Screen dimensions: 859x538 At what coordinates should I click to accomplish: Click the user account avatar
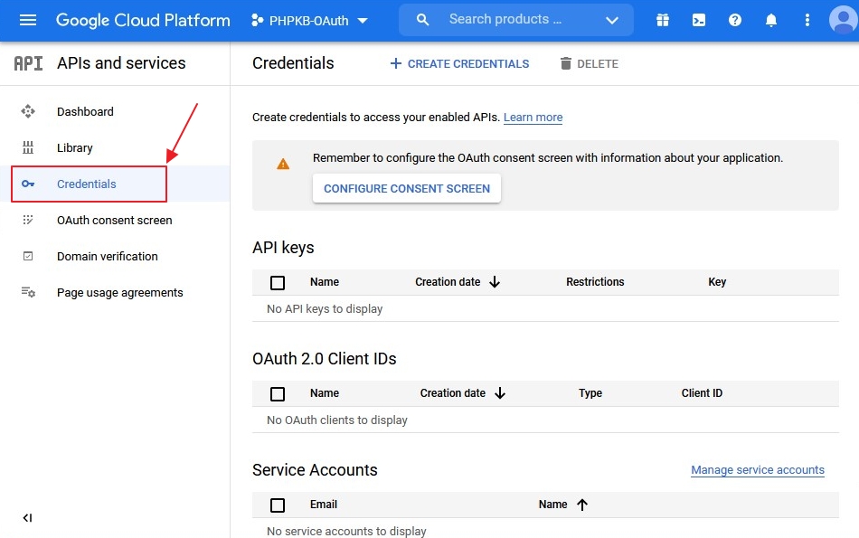(x=843, y=20)
